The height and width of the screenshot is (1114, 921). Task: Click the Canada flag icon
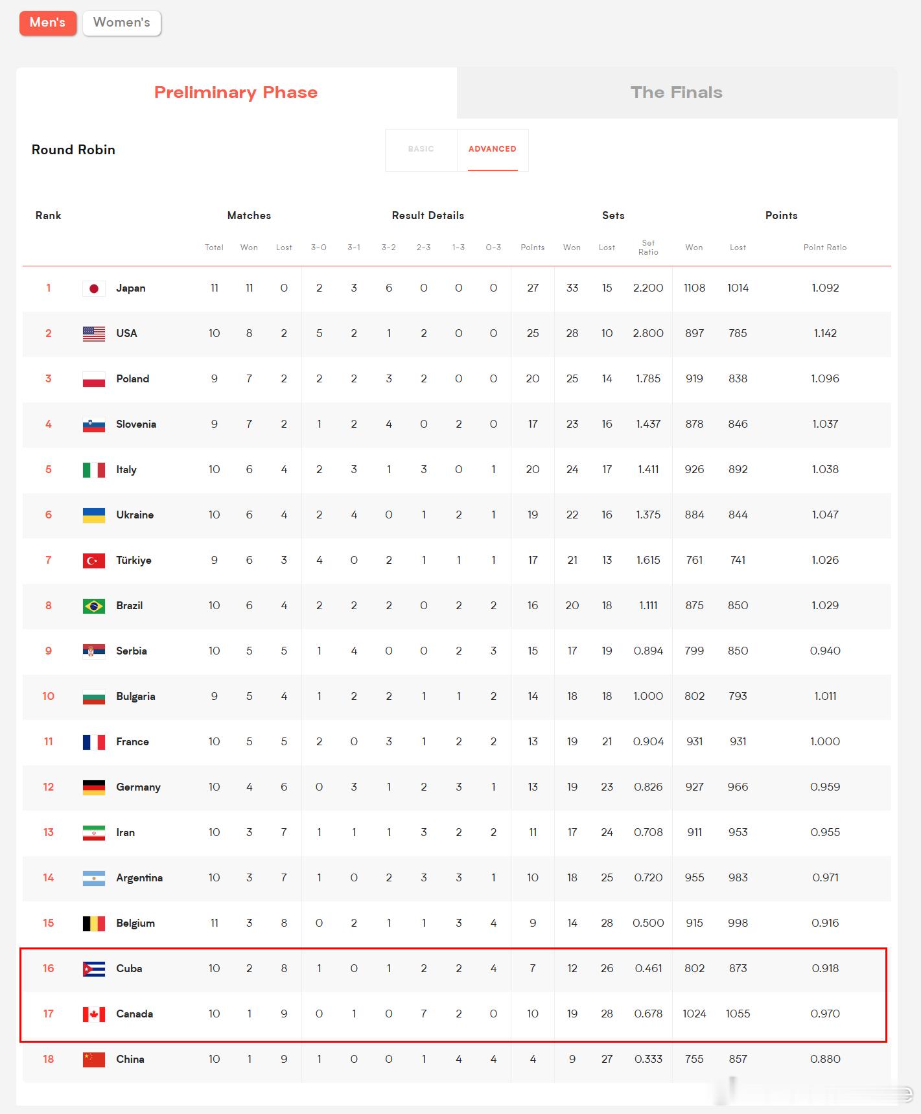(x=94, y=1014)
